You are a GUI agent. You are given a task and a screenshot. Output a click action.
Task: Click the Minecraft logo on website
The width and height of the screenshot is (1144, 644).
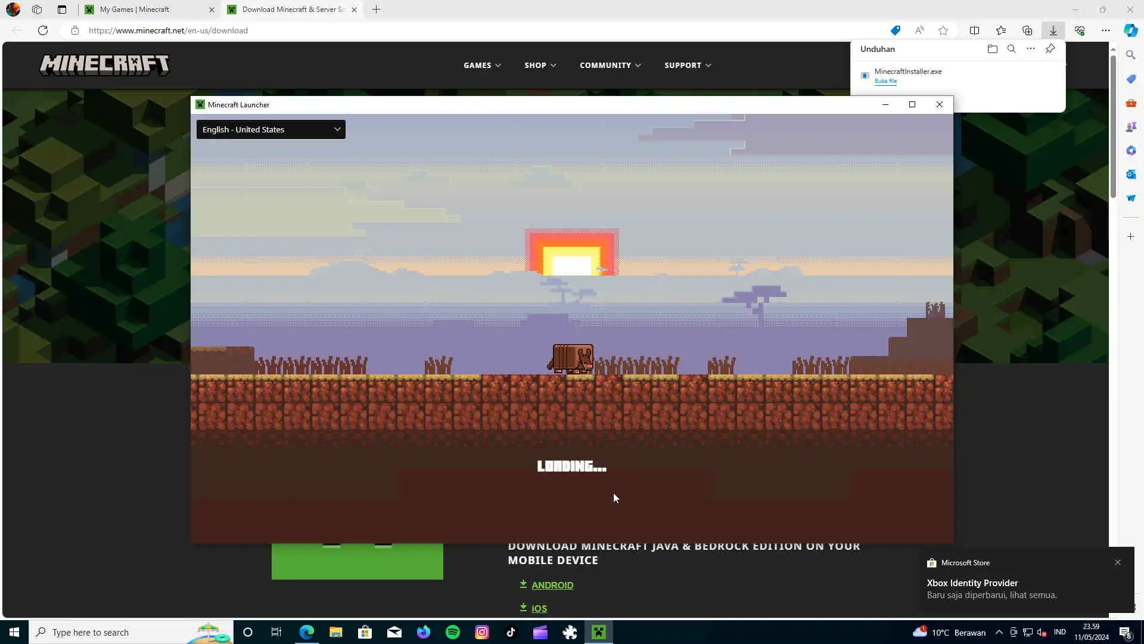click(104, 65)
